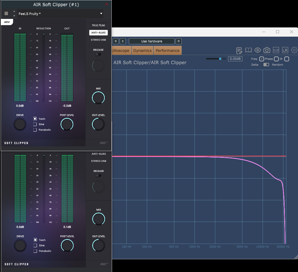Screen dimensions: 298x272
Task: Close the analyzer window
Action: [x=292, y=32]
